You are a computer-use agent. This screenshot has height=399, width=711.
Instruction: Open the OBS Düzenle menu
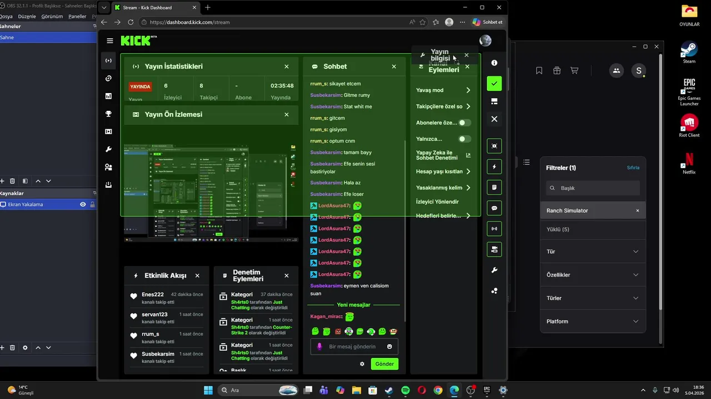point(27,17)
